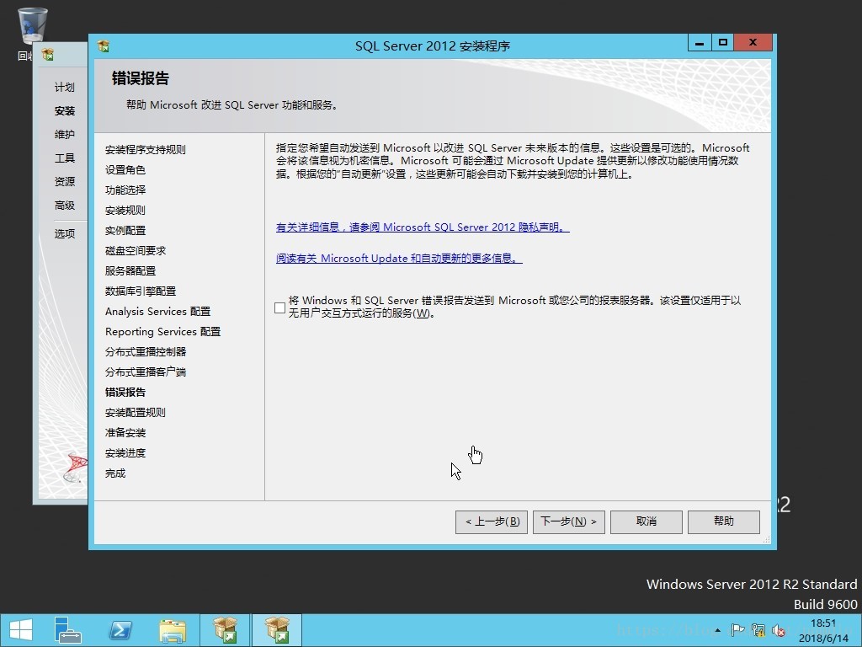Click the 数据库引擎配置 step
The width and height of the screenshot is (862, 647).
141,291
